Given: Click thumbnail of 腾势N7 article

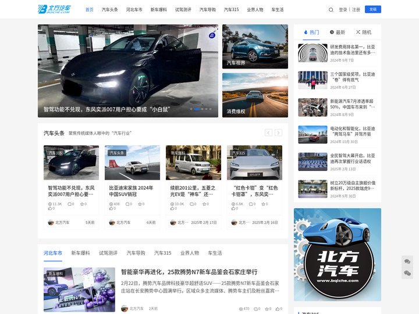Looking at the screenshot, I should (79, 290).
